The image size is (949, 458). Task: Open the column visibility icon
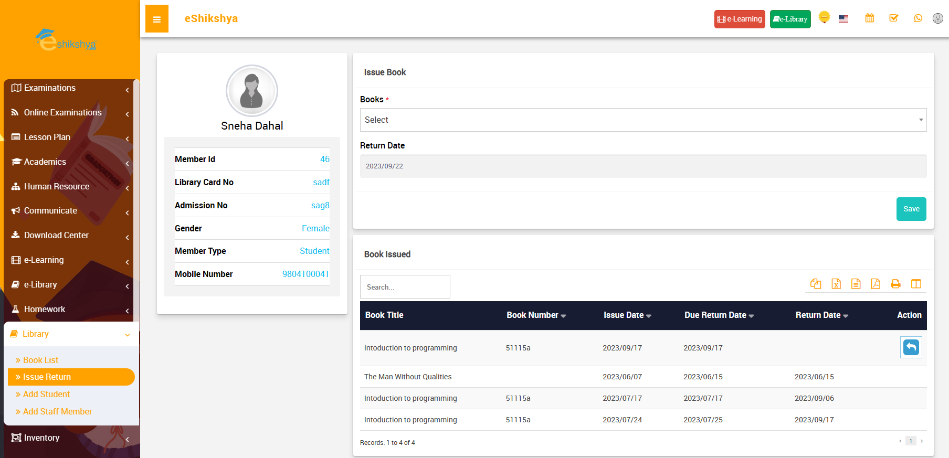[x=916, y=284]
